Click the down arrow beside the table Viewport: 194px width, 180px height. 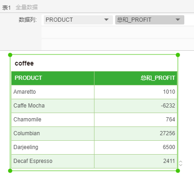[181, 165]
